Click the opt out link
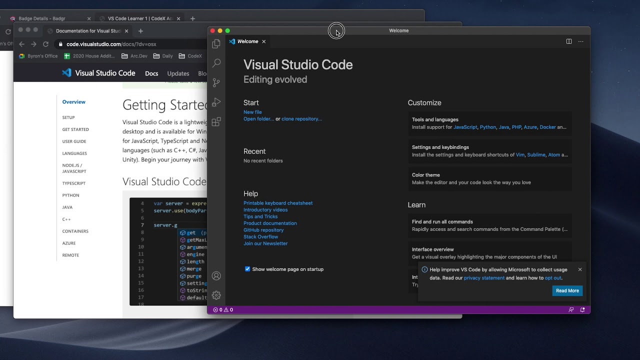Screen dimensions: 640x360 pos(553,278)
